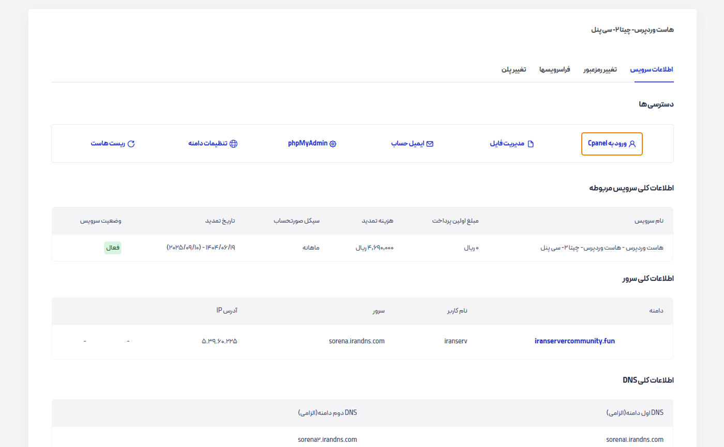Click the sorena2.irandns.com second DNS value
Image resolution: width=724 pixels, height=447 pixels.
(328, 440)
